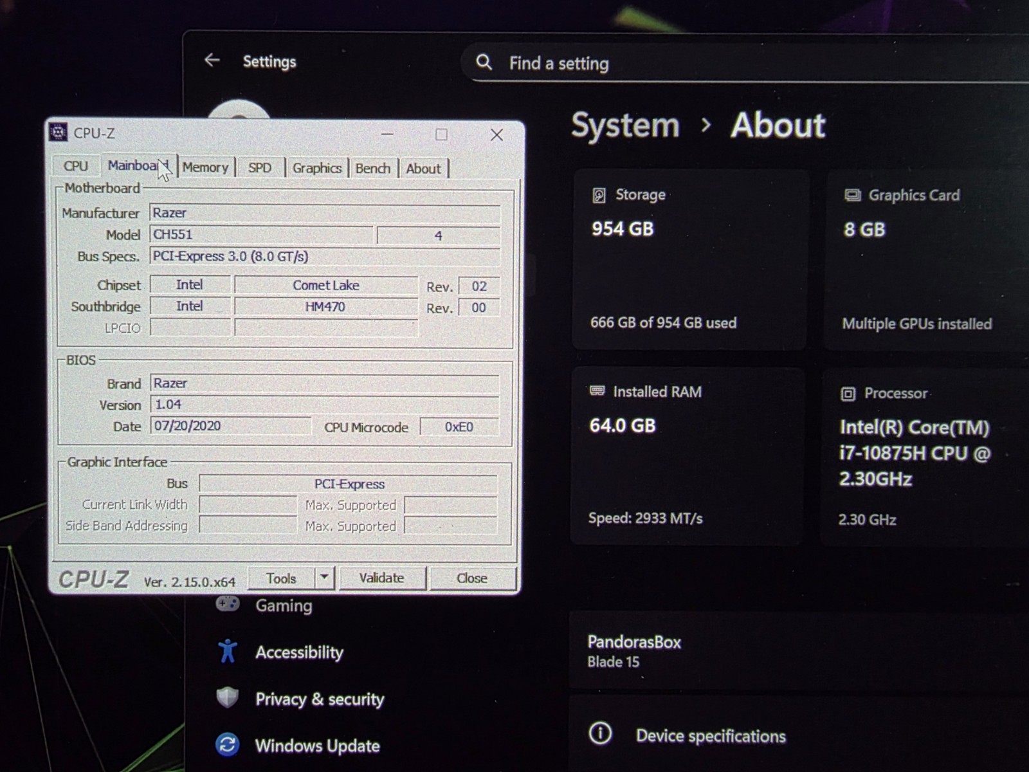
Task: Open the Memory tab in CPU-Z
Action: pyautogui.click(x=205, y=167)
